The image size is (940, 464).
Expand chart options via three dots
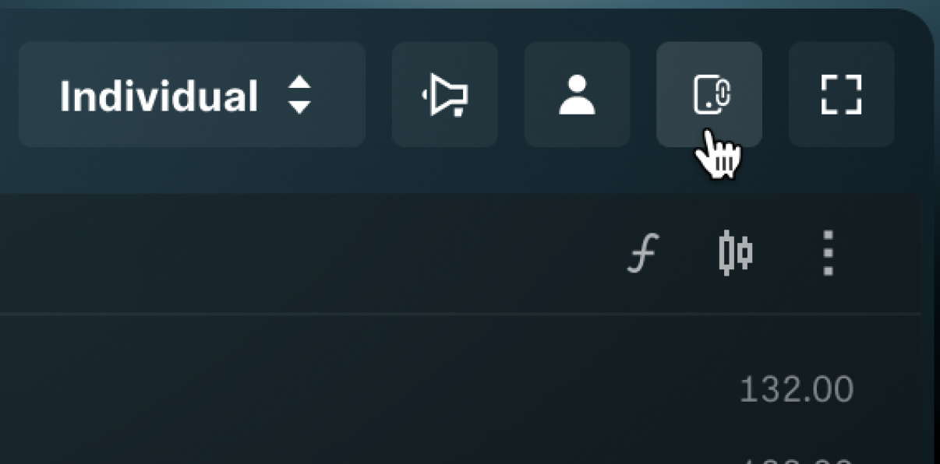click(828, 253)
